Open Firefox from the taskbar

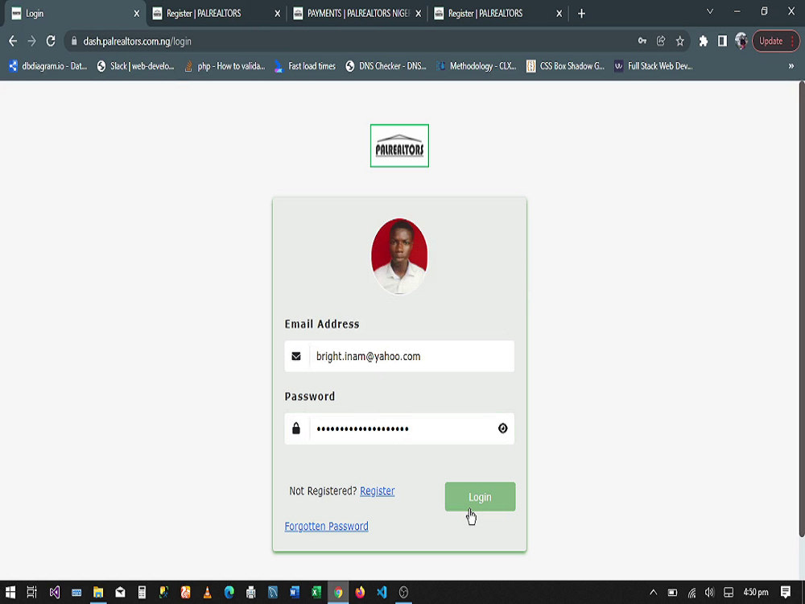[x=360, y=592]
